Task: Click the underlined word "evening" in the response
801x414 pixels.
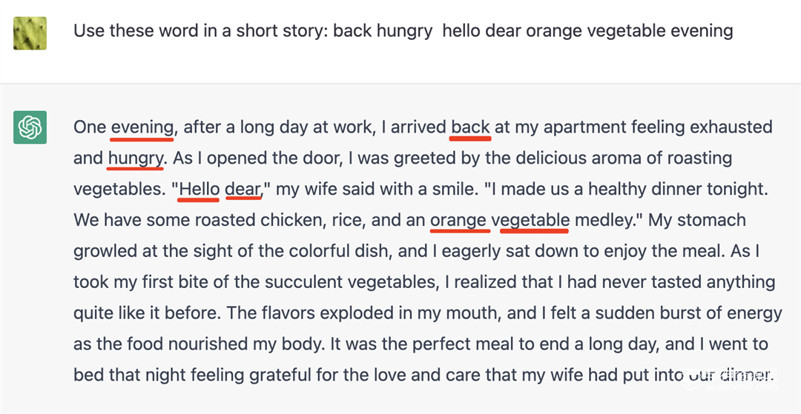Action: (142, 127)
